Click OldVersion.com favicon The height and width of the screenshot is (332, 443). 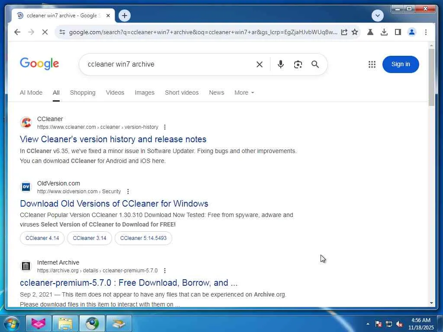pos(26,187)
